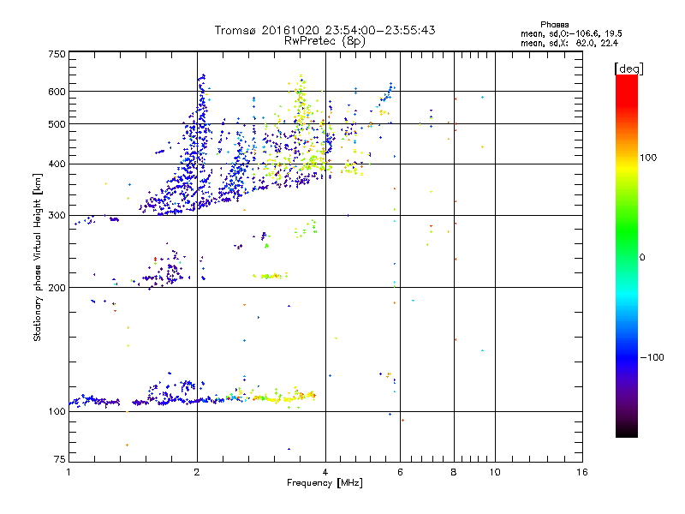Click y-axis tick label '750'
The height and width of the screenshot is (514, 685).
(57, 54)
